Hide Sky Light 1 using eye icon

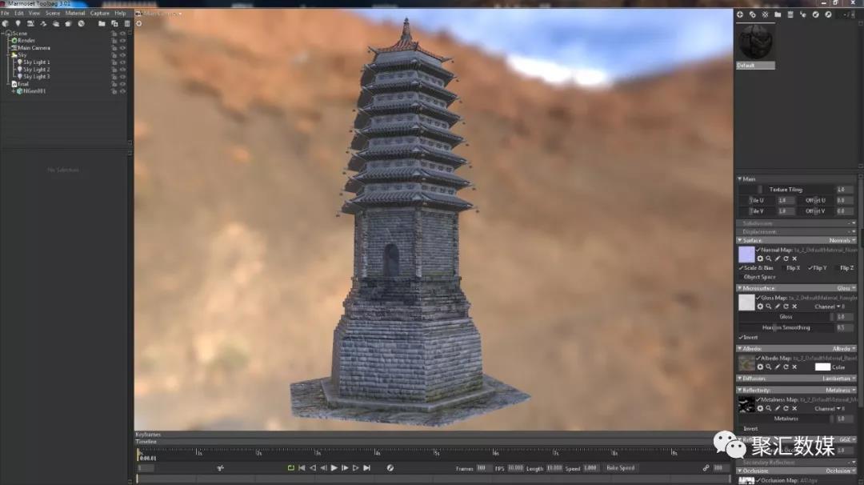coord(122,62)
